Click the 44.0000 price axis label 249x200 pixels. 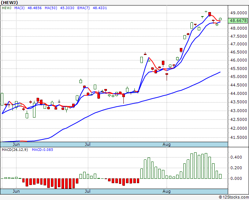[239, 93]
